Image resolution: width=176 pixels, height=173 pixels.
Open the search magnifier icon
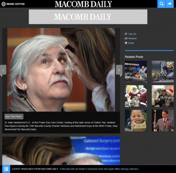[x=161, y=4]
